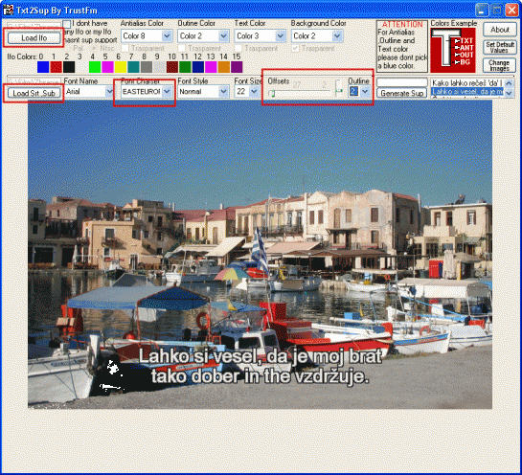The width and height of the screenshot is (522, 475).
Task: Click the Offsets horizontal slider handle
Action: point(272,94)
